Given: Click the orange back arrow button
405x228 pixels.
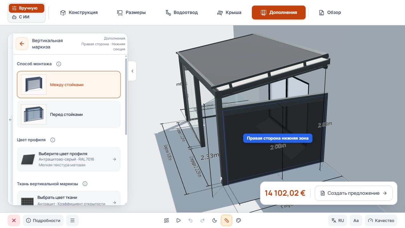Looking at the screenshot, I should [x=22, y=44].
